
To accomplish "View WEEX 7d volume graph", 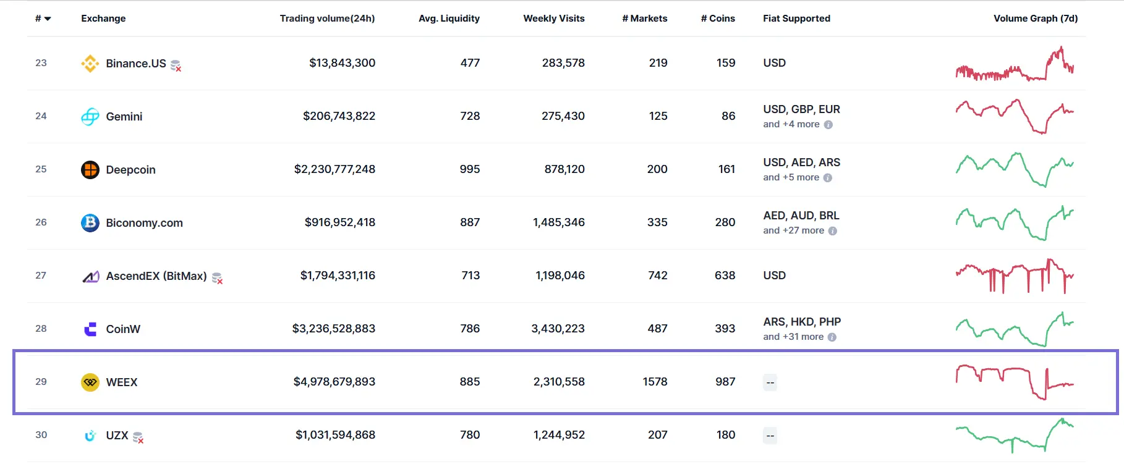I will click(x=1015, y=382).
